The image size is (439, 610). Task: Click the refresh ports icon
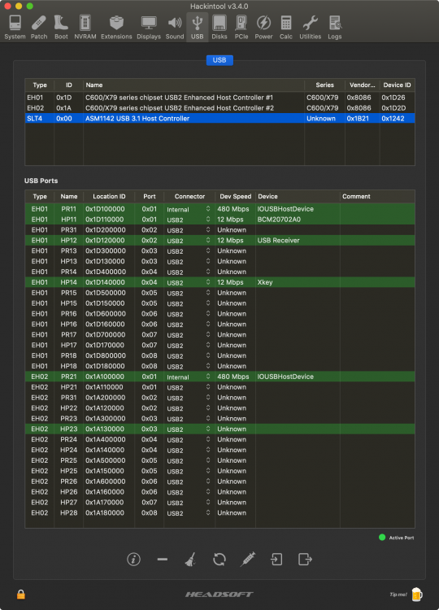tap(219, 560)
